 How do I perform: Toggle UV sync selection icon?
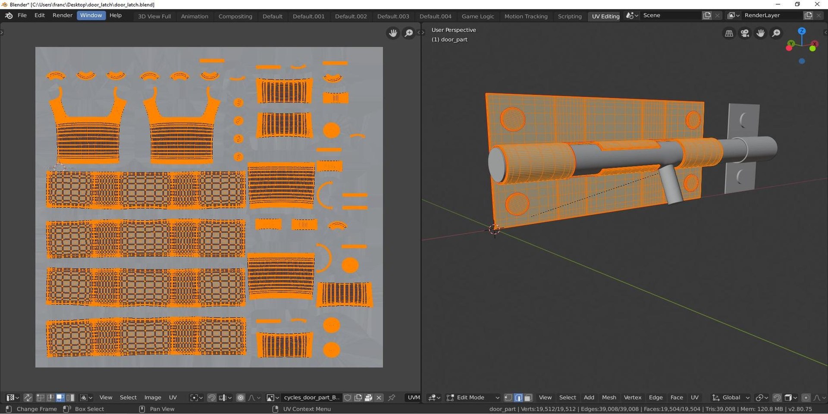coord(28,398)
